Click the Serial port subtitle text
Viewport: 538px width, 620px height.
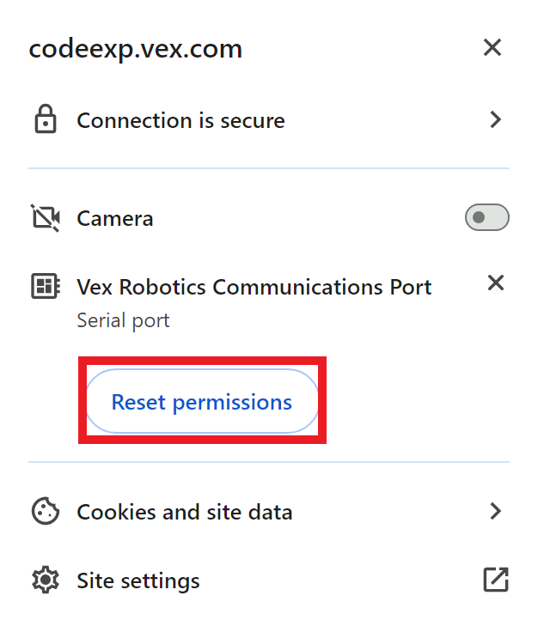[123, 321]
